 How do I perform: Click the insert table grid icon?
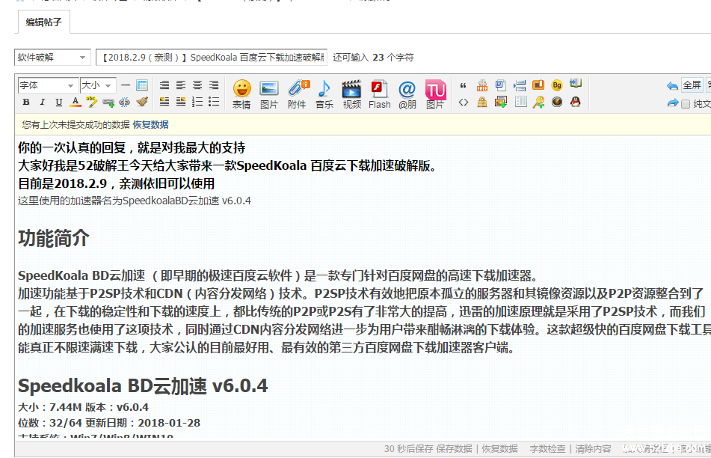141,85
